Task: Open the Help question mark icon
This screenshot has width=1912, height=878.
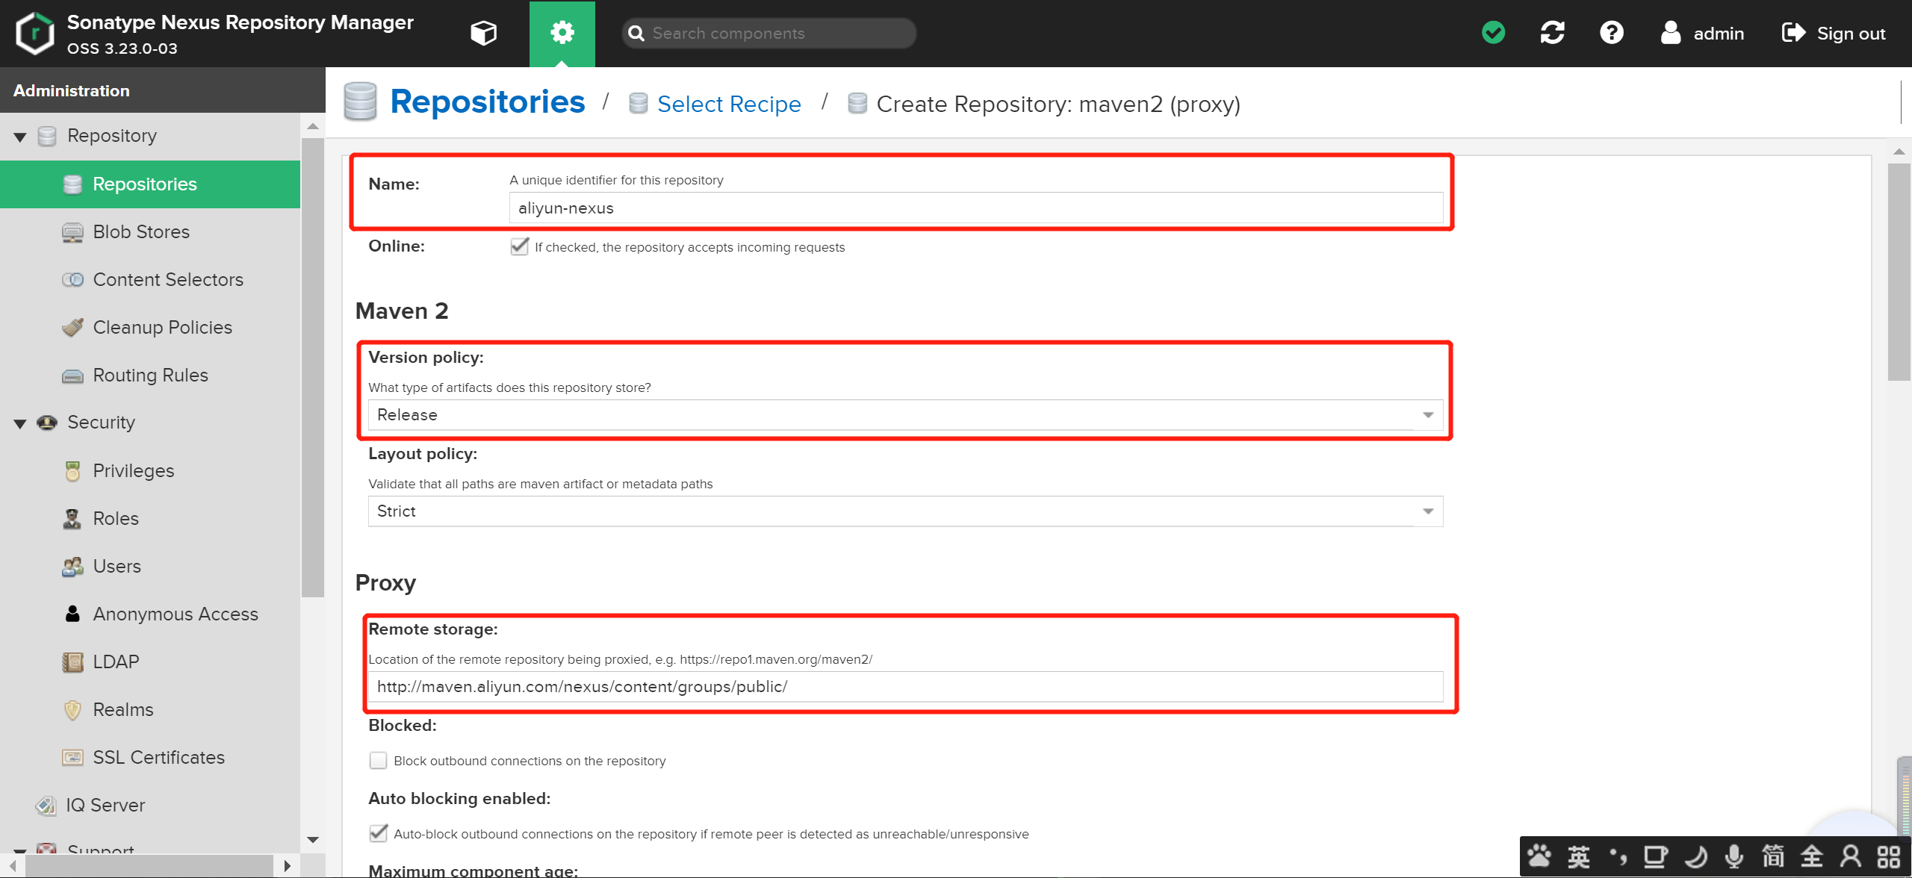Action: (1611, 33)
